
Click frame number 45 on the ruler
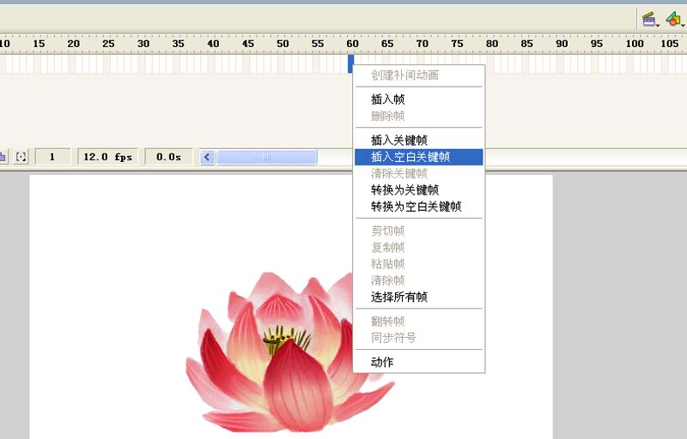[x=248, y=44]
